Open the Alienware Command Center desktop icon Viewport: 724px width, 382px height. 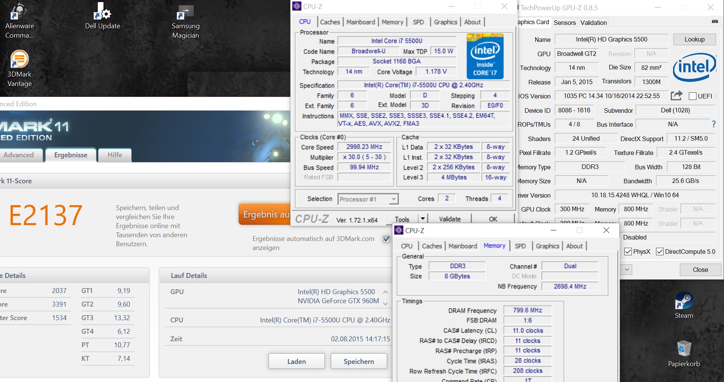pos(19,21)
